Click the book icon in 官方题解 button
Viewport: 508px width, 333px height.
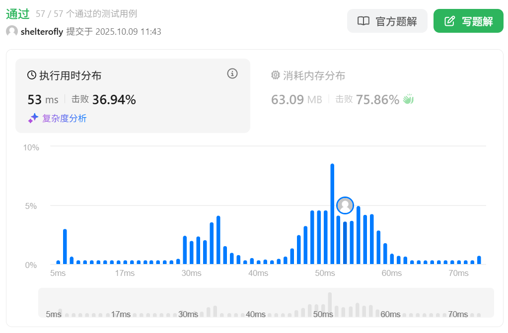363,21
